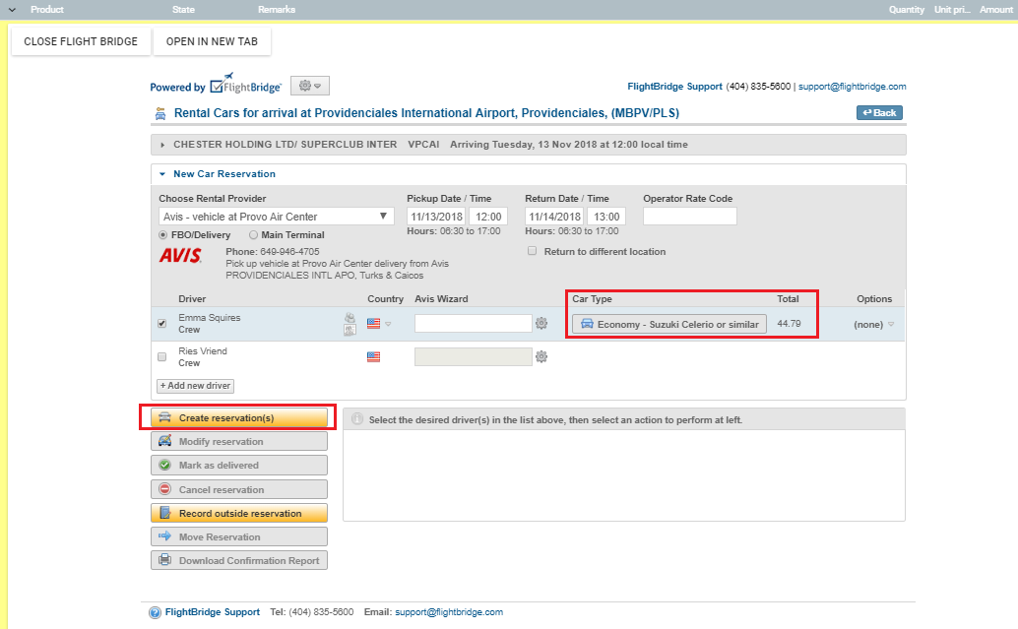Open Avis Wizard gear for Ries Vriend
Viewport: 1018px width, 629px height.
[541, 356]
